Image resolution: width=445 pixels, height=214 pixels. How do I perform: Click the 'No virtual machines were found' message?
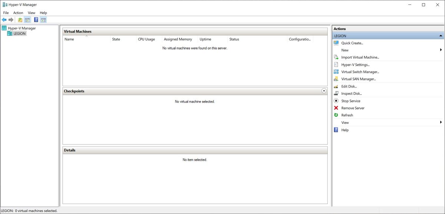coord(195,48)
